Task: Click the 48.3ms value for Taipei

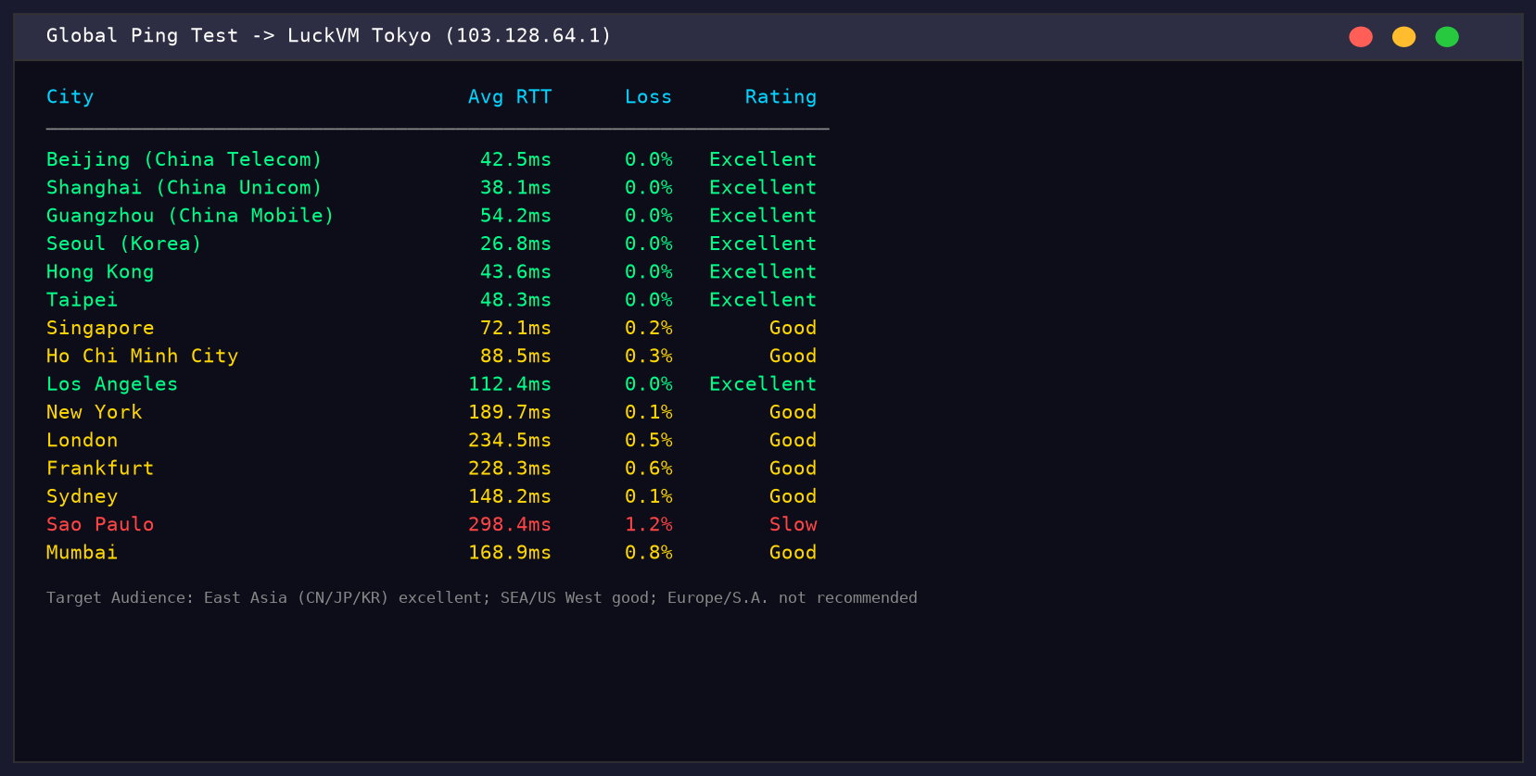Action: coord(515,300)
